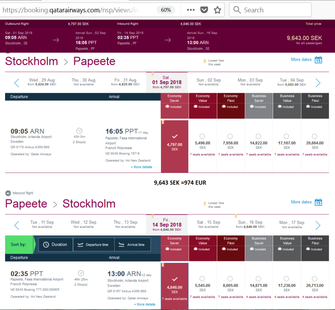Click the 60% zoom level indicator
Viewport: 335px width, 310px height.
click(166, 10)
